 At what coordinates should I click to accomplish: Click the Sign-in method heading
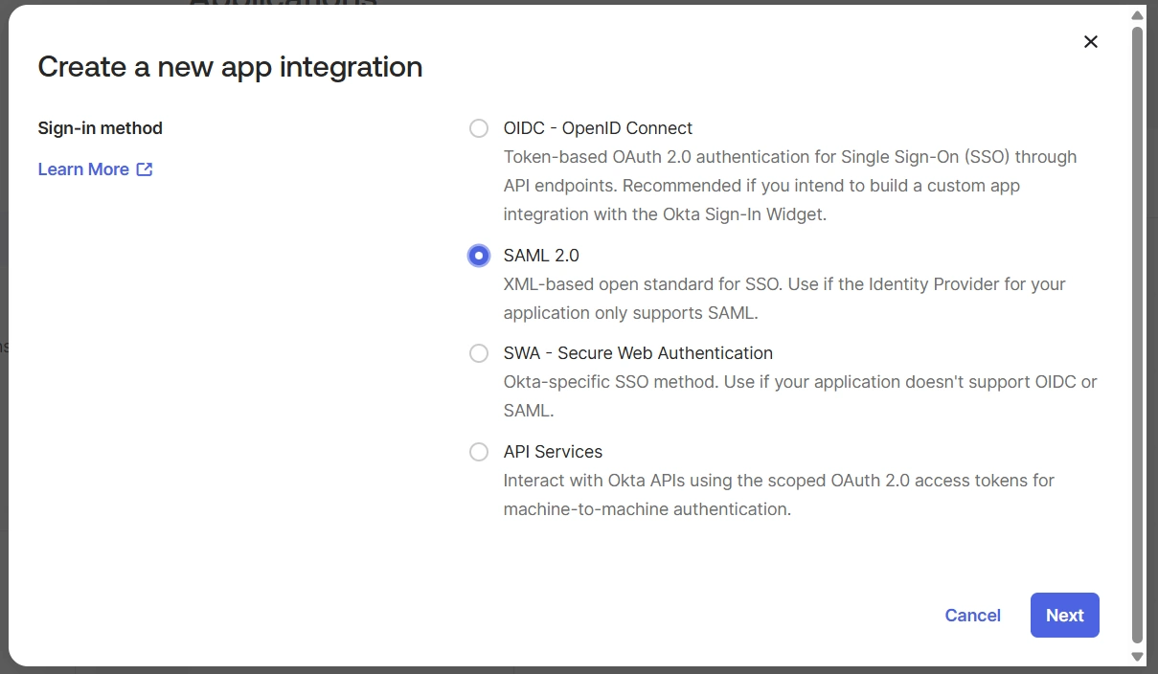pyautogui.click(x=100, y=127)
